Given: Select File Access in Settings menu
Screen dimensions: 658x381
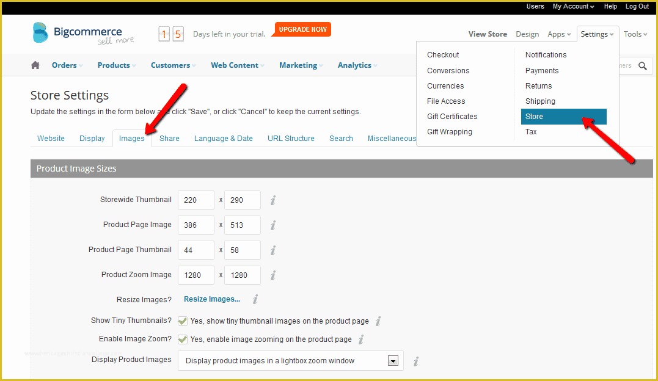Looking at the screenshot, I should click(446, 101).
